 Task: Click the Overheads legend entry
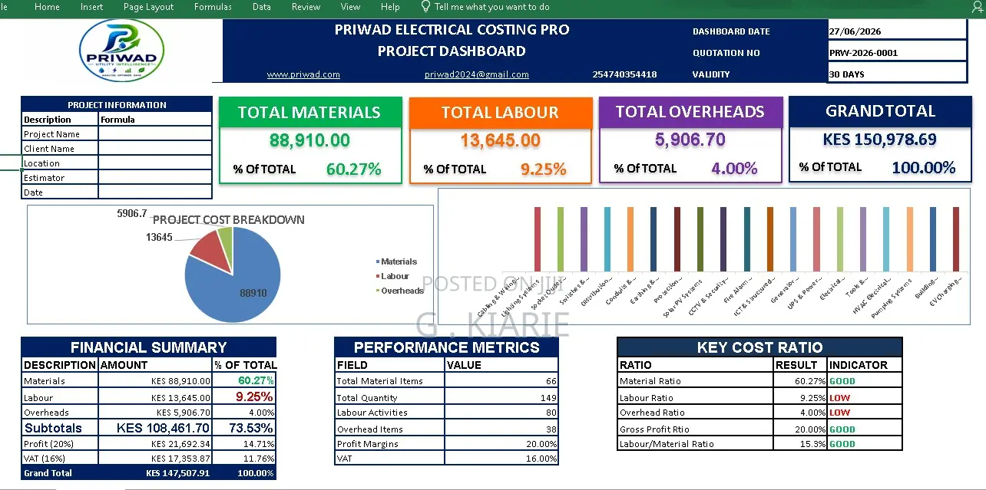400,291
